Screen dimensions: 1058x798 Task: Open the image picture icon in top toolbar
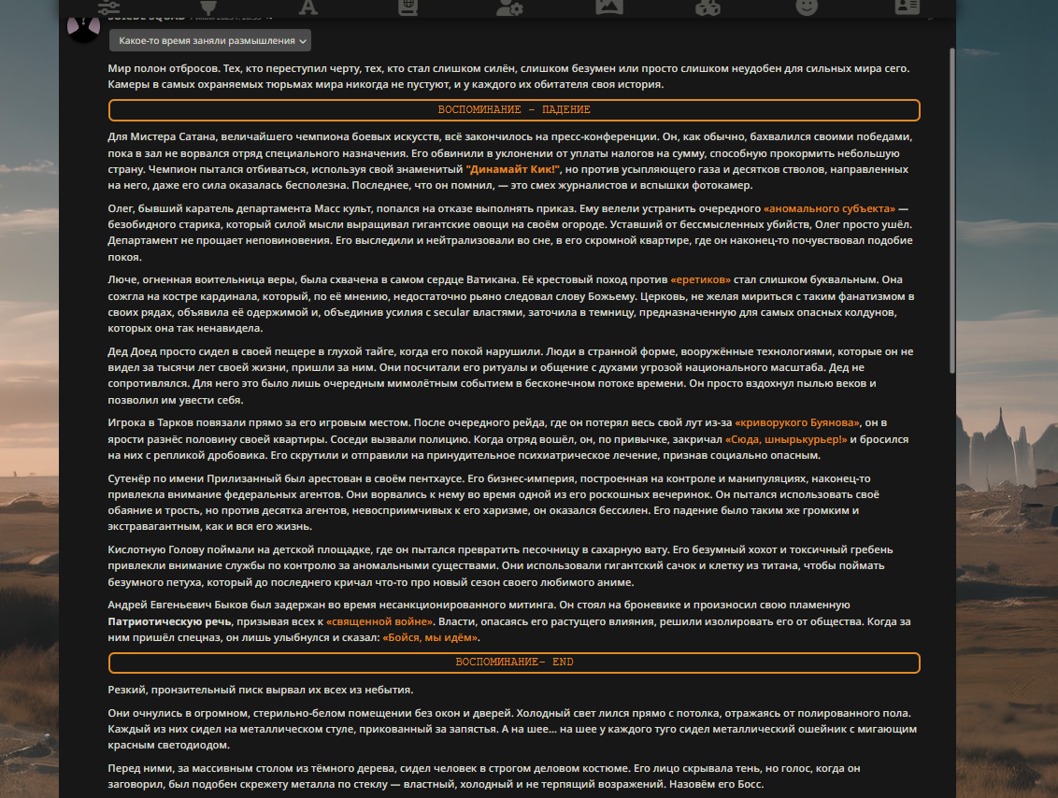pyautogui.click(x=609, y=7)
